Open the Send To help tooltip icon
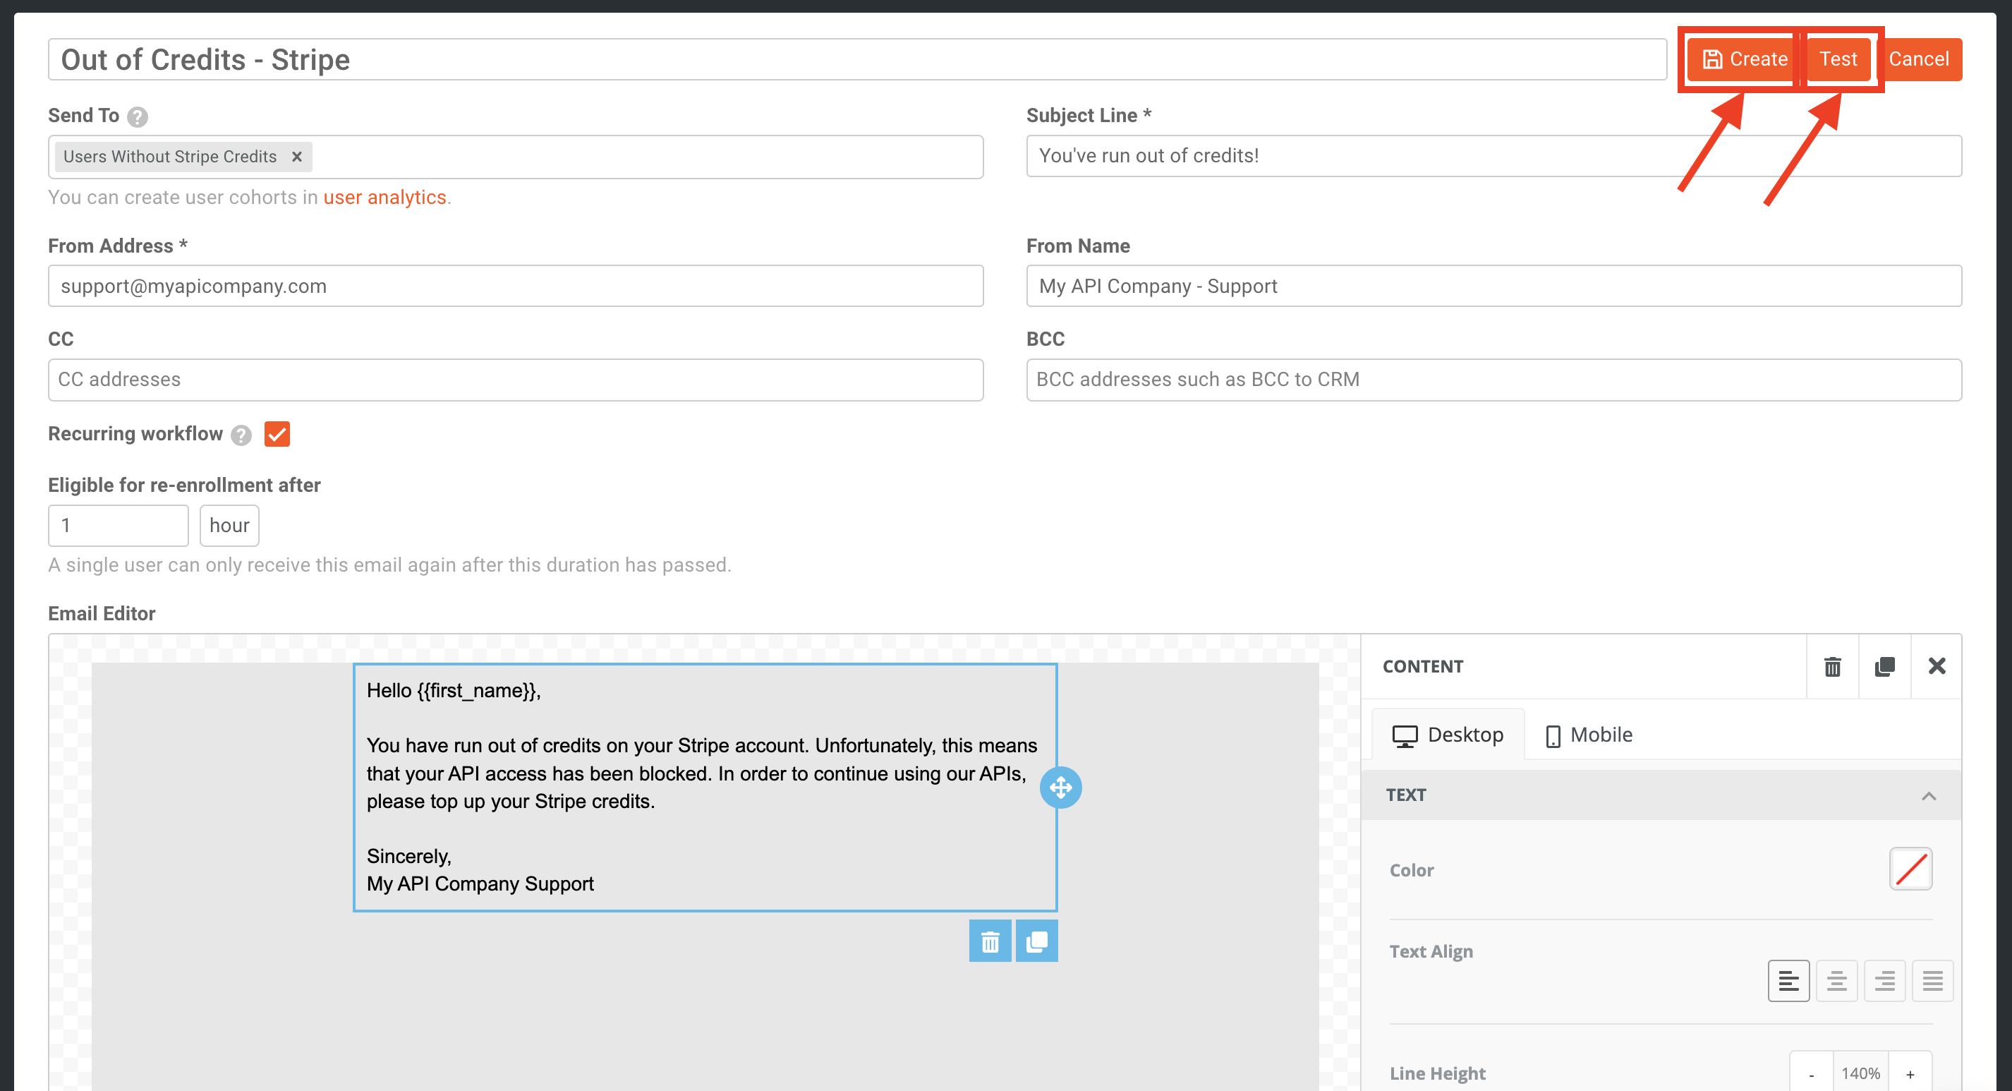The image size is (2012, 1091). [138, 116]
